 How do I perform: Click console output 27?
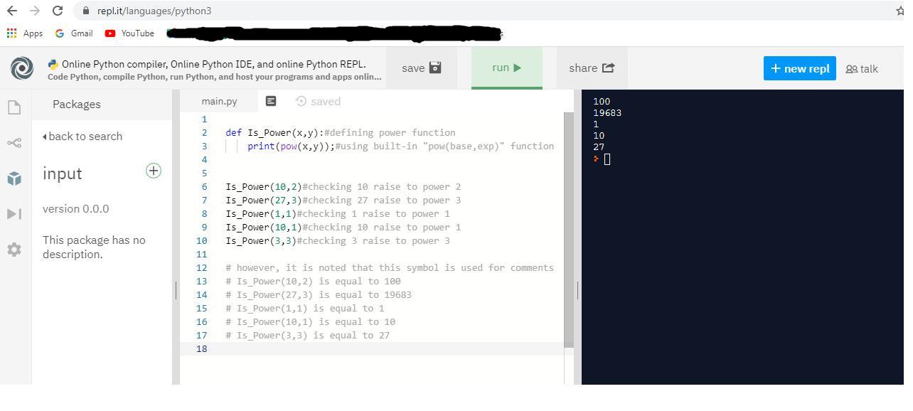point(599,147)
